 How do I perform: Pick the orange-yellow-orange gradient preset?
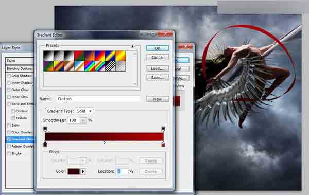[121, 56]
